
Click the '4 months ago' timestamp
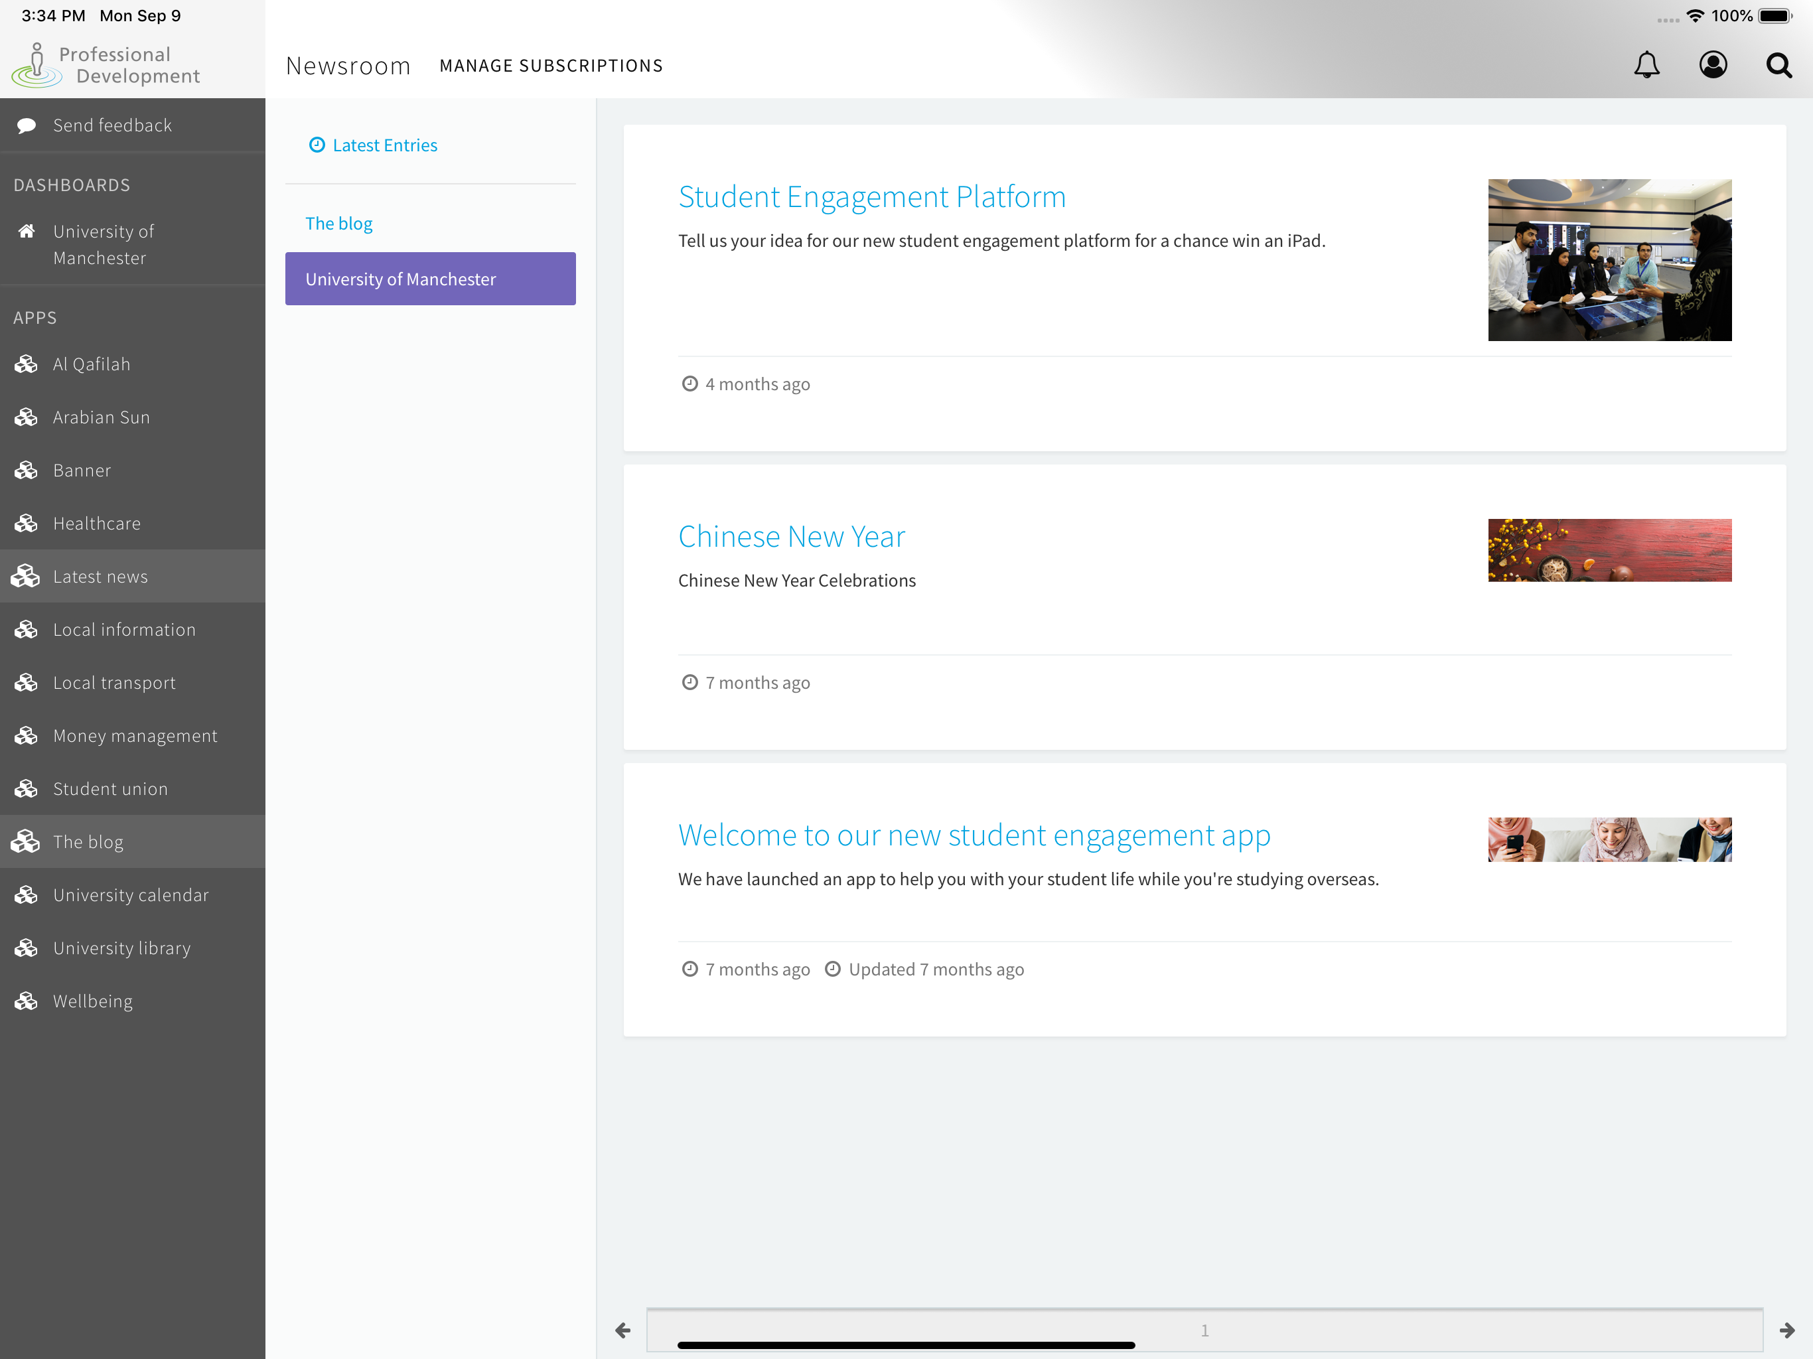(x=757, y=384)
